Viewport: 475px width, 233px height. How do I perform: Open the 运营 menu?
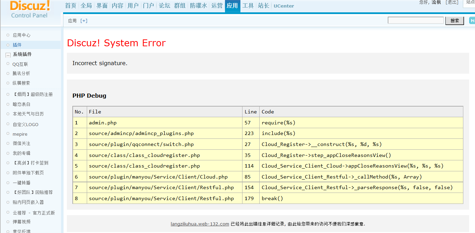pos(217,5)
